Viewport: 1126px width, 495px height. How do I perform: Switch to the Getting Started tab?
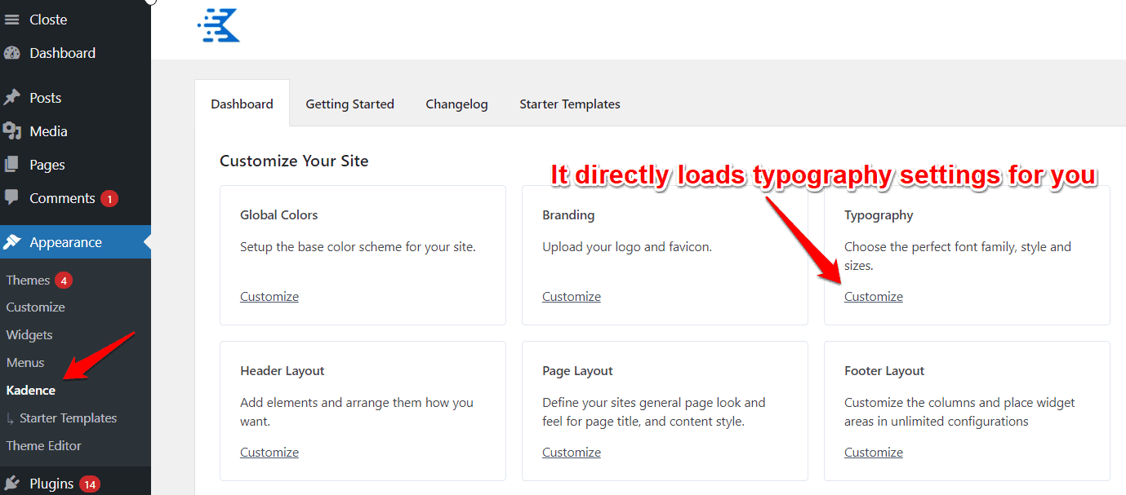349,104
